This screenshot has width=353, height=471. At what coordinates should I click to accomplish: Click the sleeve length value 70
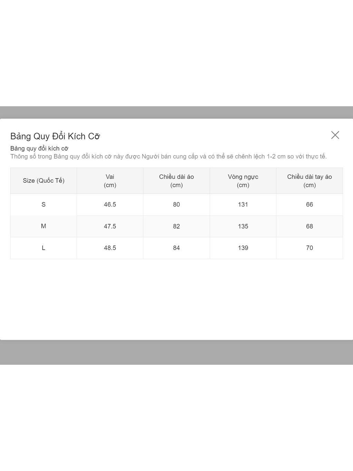[310, 248]
